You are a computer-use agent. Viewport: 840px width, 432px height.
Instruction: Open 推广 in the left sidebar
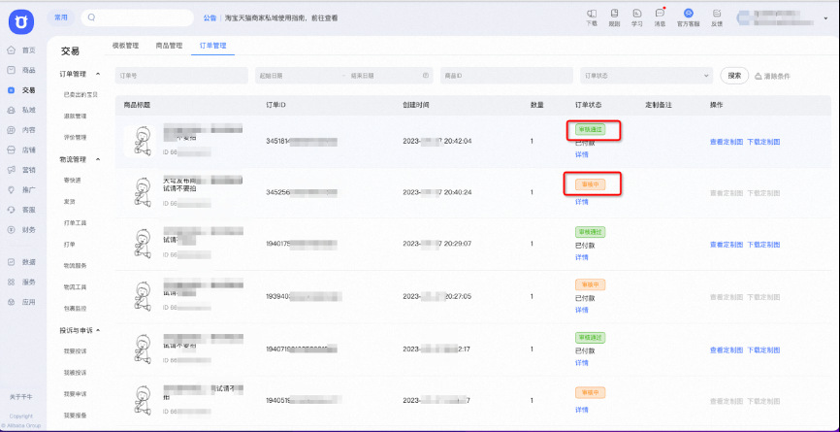(22, 189)
